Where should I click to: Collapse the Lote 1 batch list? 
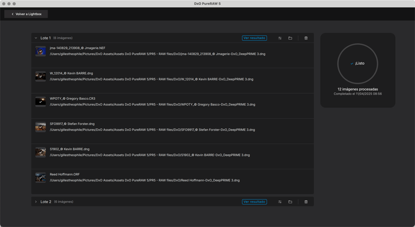pyautogui.click(x=36, y=38)
